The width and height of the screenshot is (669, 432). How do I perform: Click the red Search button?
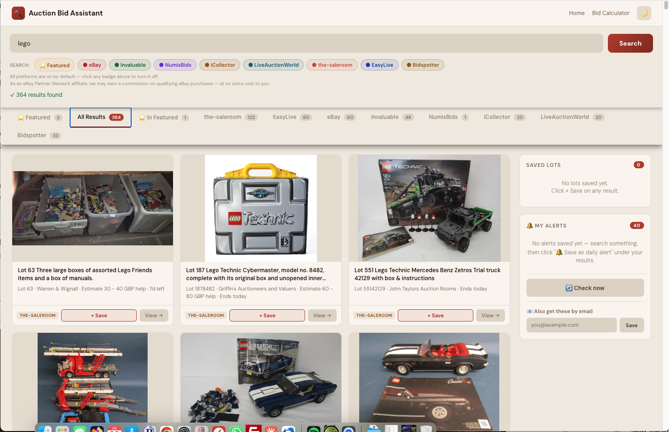[x=630, y=43]
